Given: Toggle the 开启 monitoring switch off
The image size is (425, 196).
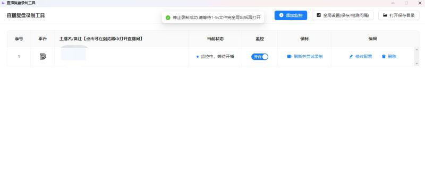Looking at the screenshot, I should pyautogui.click(x=260, y=57).
